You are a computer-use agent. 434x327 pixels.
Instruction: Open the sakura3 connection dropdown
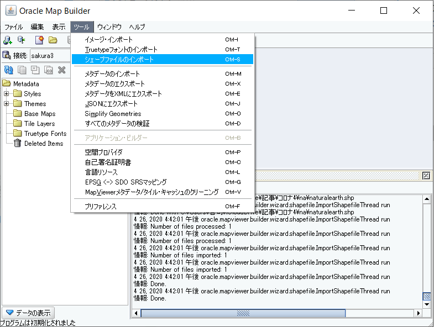(x=50, y=56)
